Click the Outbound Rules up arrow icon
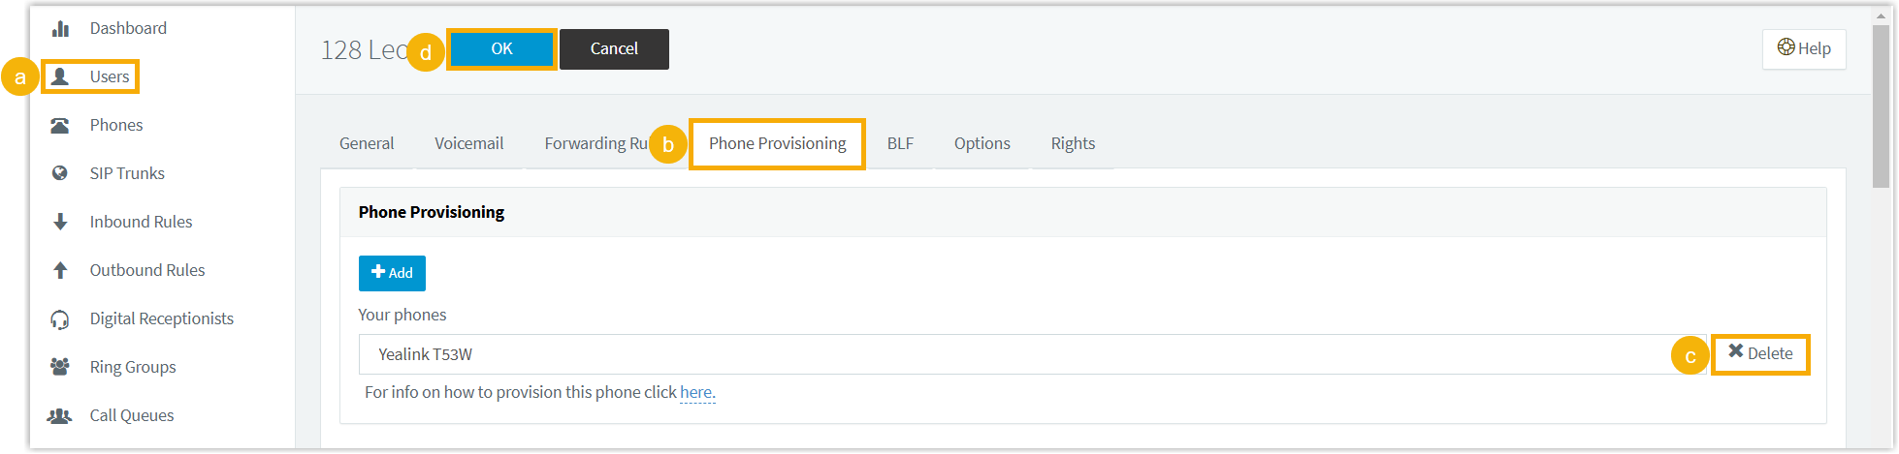Viewport: 1899px width, 454px height. click(x=60, y=270)
